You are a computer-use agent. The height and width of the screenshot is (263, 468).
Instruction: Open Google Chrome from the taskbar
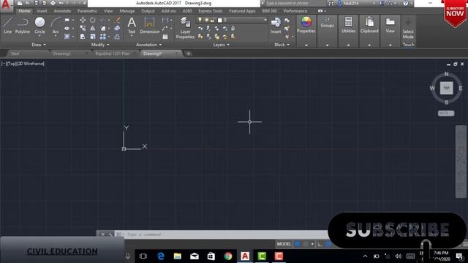228,256
